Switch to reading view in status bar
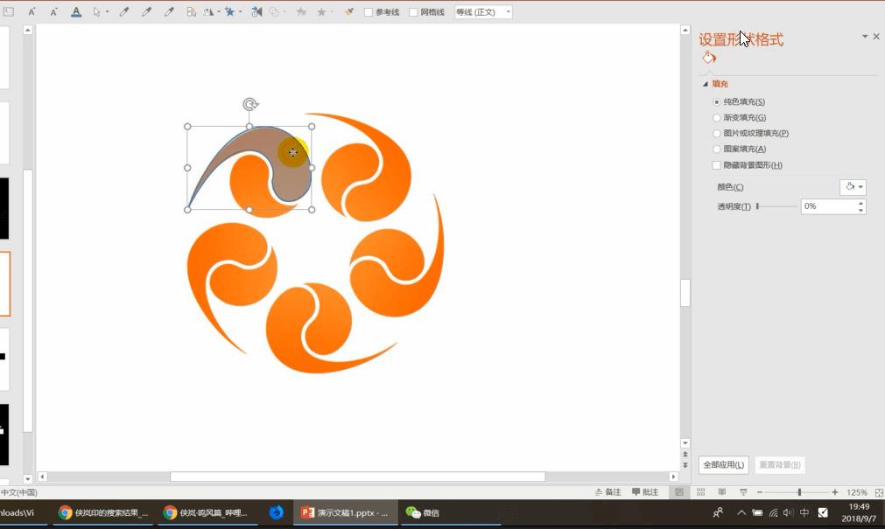 (x=722, y=492)
